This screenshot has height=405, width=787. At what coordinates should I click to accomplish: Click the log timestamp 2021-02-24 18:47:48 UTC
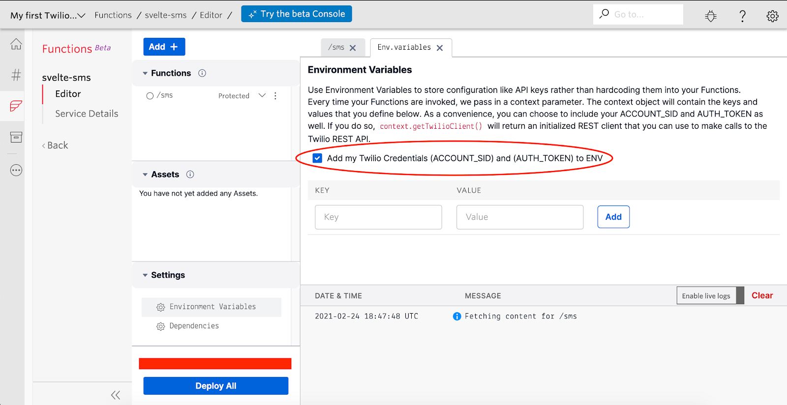[366, 317]
